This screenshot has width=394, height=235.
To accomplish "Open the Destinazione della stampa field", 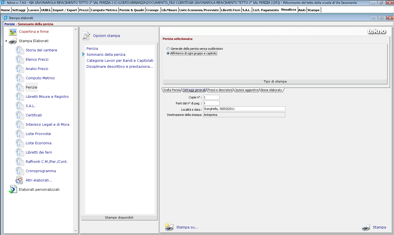I will pyautogui.click(x=244, y=115).
